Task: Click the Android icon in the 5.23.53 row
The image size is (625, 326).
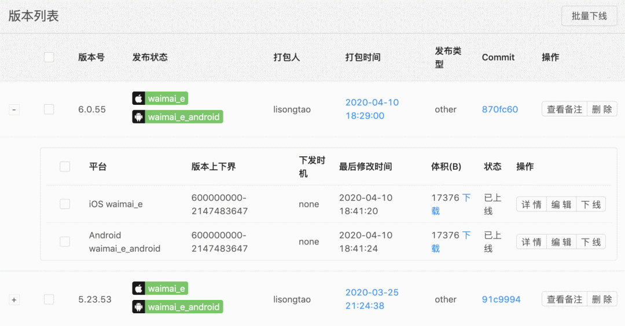Action: pyautogui.click(x=139, y=307)
